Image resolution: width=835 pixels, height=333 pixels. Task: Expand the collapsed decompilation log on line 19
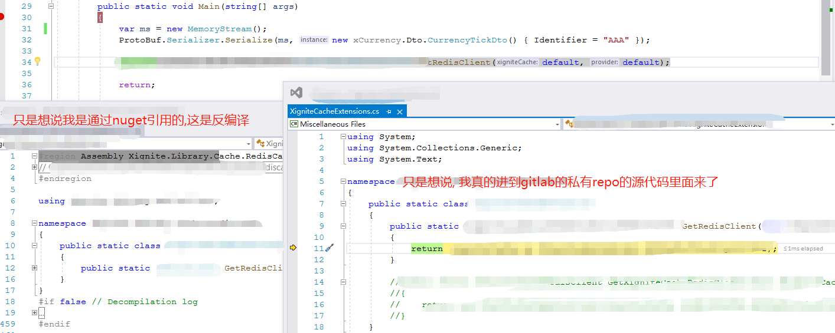(x=35, y=313)
